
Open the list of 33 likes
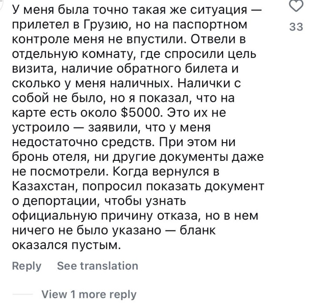[296, 27]
